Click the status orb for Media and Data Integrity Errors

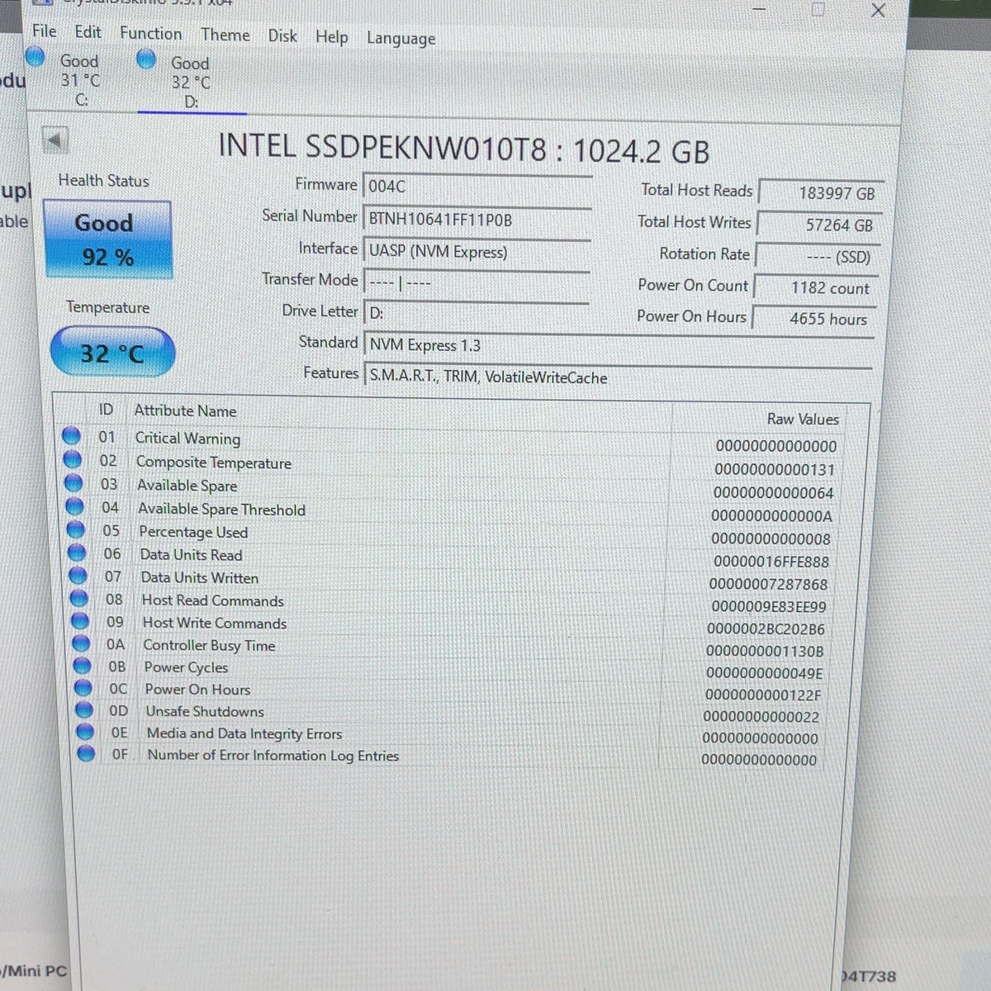pos(85,732)
